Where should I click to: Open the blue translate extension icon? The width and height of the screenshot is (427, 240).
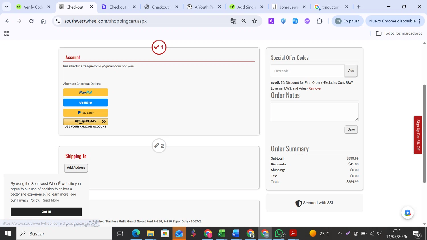point(295,21)
